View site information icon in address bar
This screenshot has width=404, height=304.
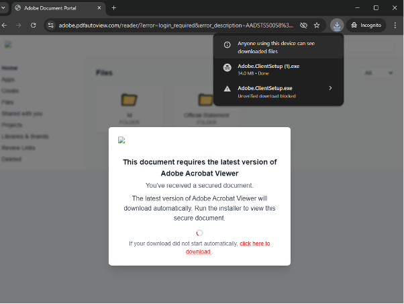51,26
